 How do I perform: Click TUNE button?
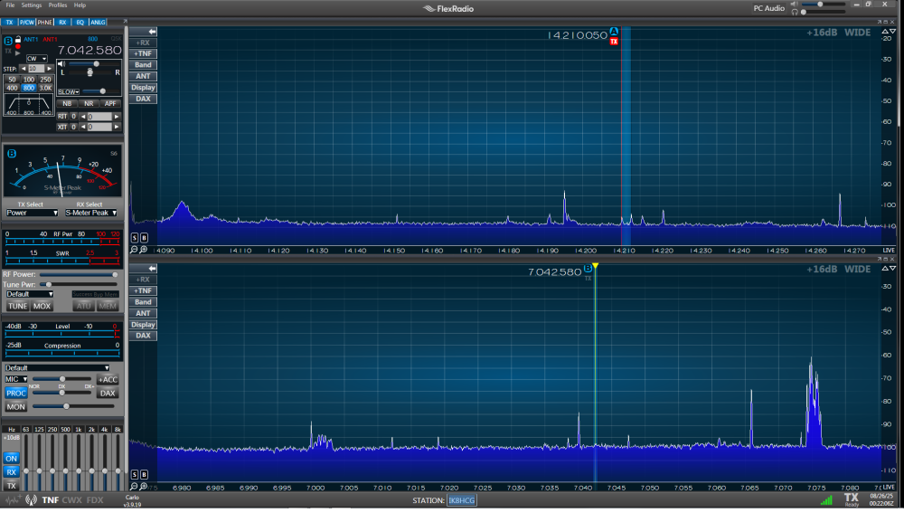point(17,307)
